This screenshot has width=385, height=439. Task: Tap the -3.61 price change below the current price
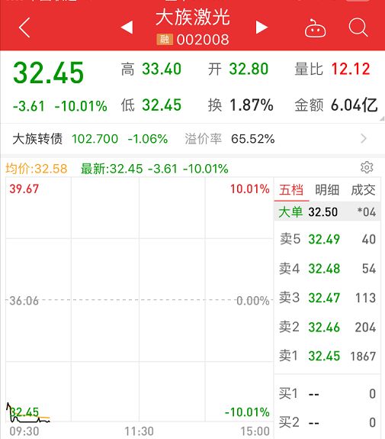coord(29,106)
